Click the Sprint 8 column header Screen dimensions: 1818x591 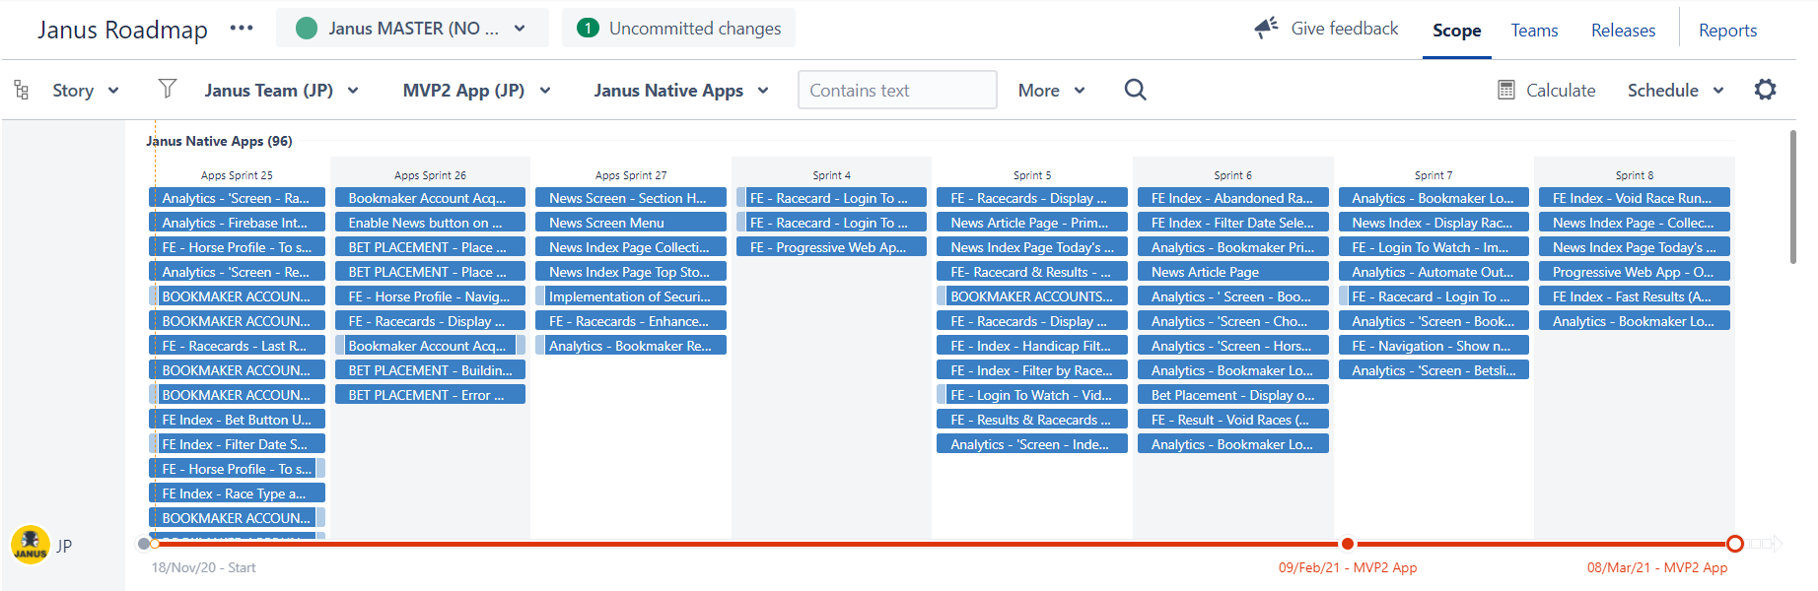[1635, 175]
